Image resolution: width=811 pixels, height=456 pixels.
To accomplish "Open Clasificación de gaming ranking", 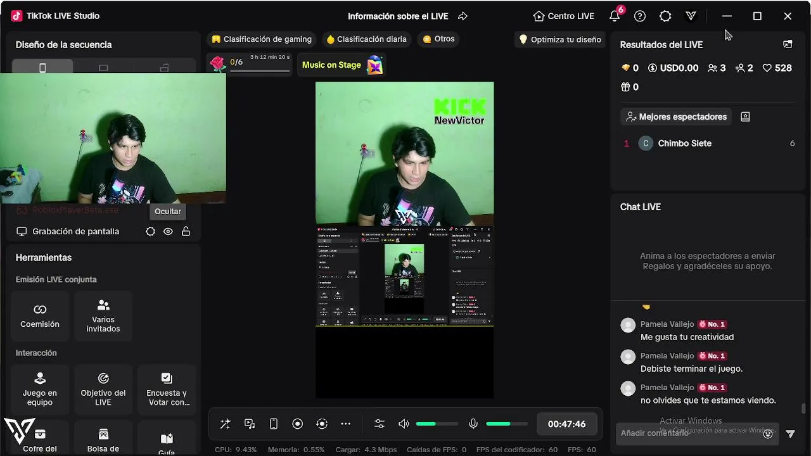I will (x=262, y=39).
